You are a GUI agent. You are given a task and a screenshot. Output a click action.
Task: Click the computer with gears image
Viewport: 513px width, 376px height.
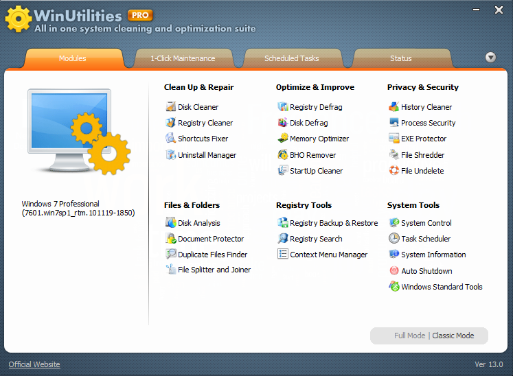click(x=78, y=132)
